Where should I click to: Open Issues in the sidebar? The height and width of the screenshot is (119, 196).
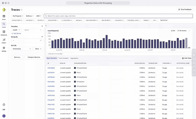[4, 17]
